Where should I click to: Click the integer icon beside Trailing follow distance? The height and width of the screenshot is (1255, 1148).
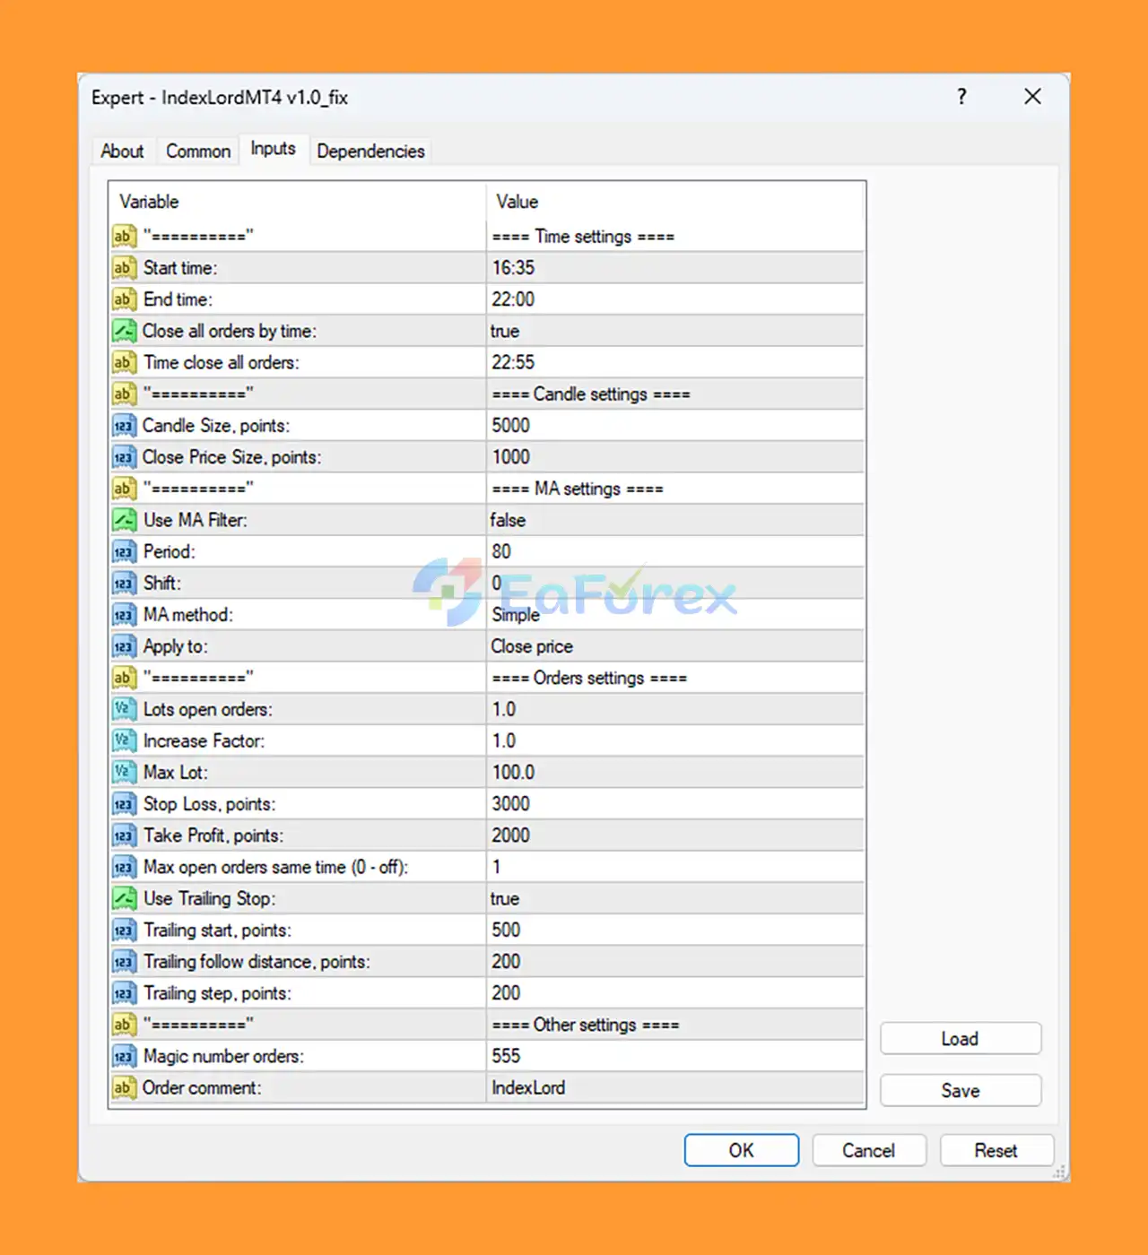click(x=124, y=962)
